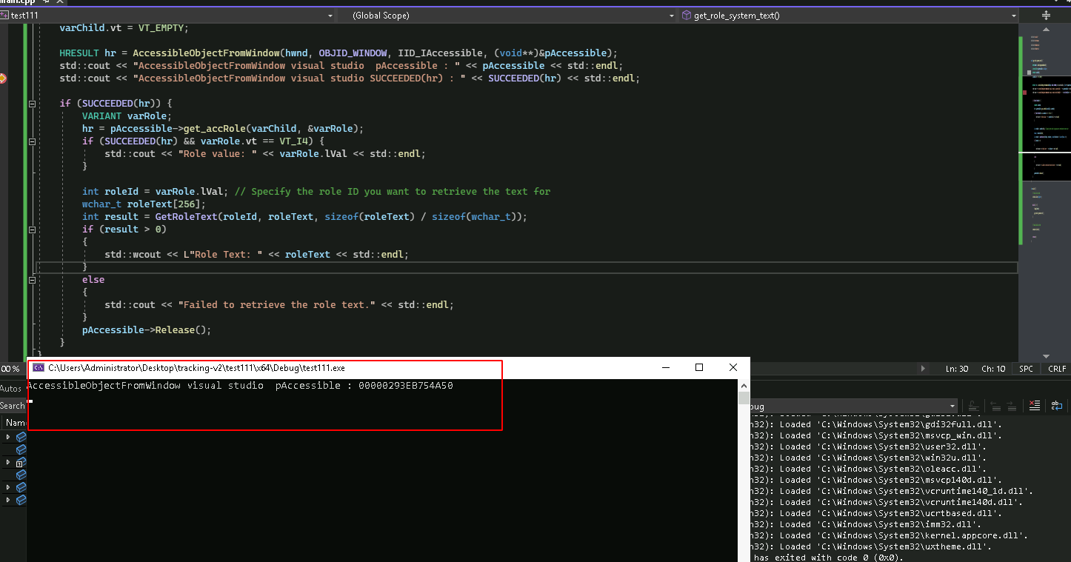Screen dimensions: 1071x562
Task: Click the breakpoint arrow in the margin
Action: tap(3, 78)
